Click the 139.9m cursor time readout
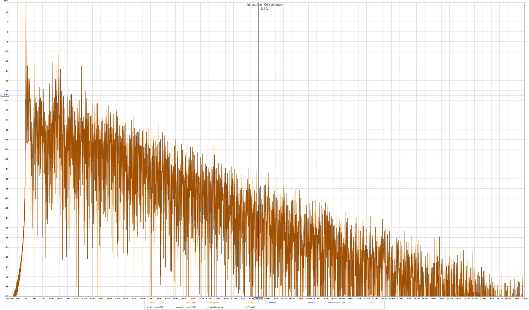 pyautogui.click(x=258, y=298)
